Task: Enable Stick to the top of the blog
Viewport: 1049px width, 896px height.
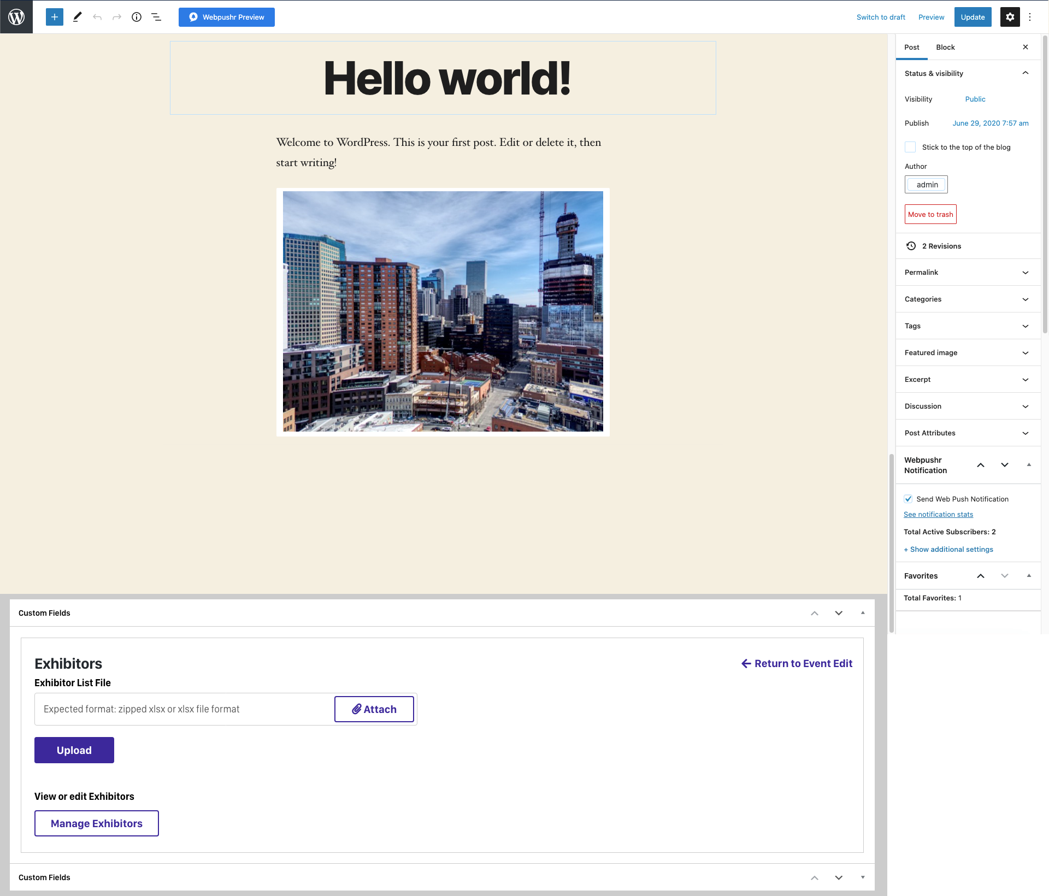Action: pos(910,147)
